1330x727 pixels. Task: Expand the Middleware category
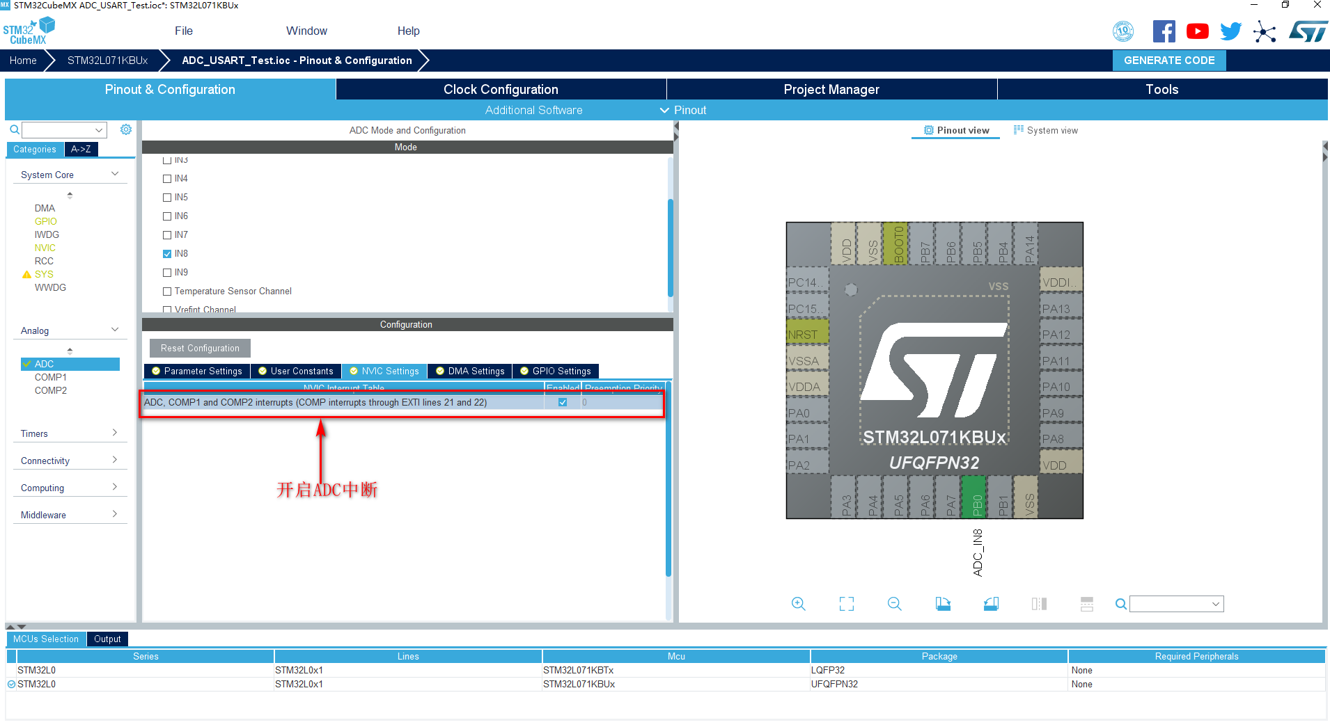pos(115,514)
